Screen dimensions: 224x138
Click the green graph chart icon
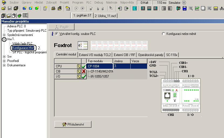pyautogui.click(x=197, y=8)
